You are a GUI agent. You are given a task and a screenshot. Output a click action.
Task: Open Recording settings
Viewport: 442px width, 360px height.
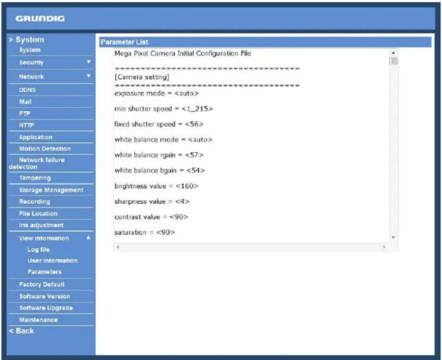coord(35,202)
